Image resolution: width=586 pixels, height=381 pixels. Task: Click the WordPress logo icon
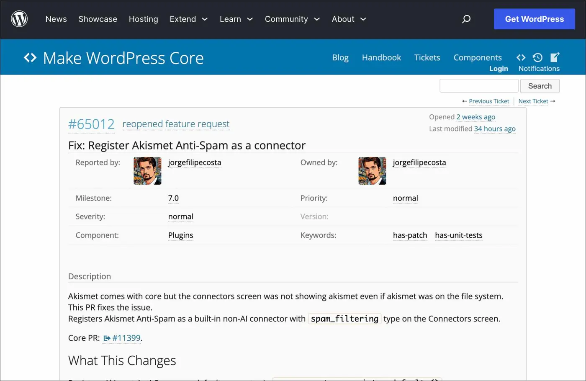click(19, 19)
